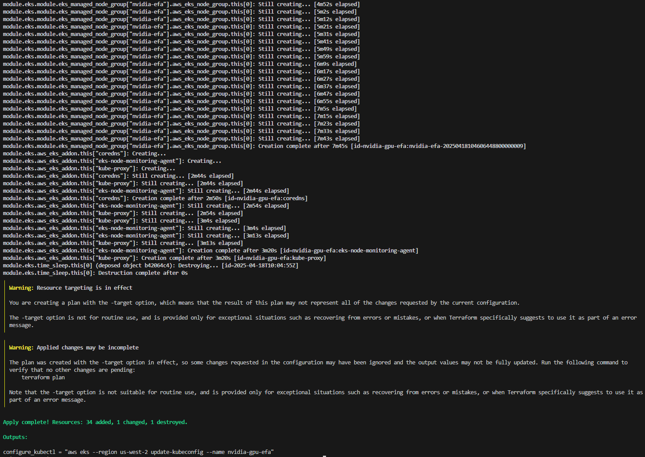Screen dimensions: 645x457
Task: Click the '[5m49s elapsed]' timestamp
Action: [337, 49]
